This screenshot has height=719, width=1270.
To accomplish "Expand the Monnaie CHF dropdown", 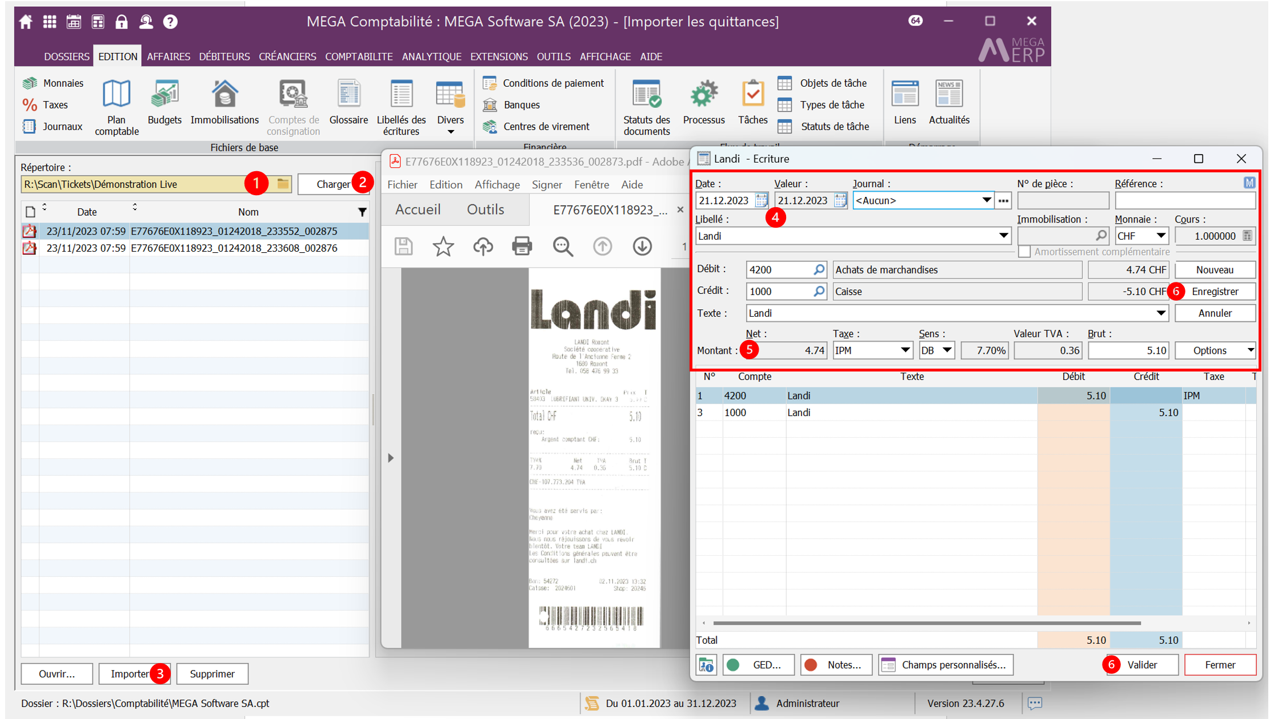I will coord(1160,236).
